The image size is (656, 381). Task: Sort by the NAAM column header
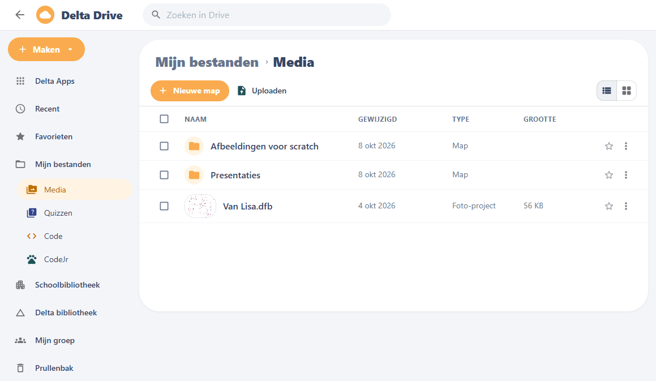coord(195,119)
